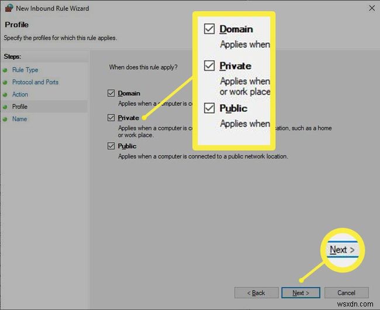Go to the Action step
Image resolution: width=380 pixels, height=310 pixels.
click(x=20, y=94)
